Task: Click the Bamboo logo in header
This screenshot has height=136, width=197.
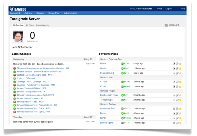Action: (18, 9)
